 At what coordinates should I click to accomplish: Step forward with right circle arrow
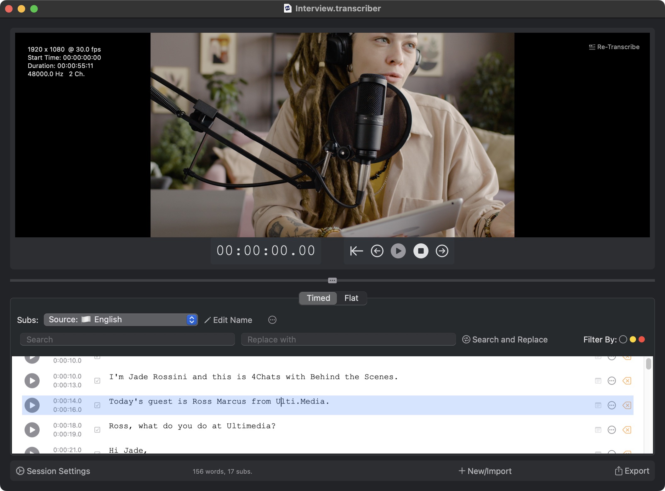tap(442, 251)
